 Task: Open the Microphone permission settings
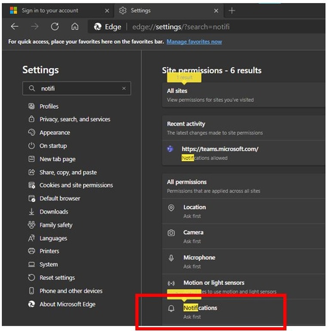[244, 262]
